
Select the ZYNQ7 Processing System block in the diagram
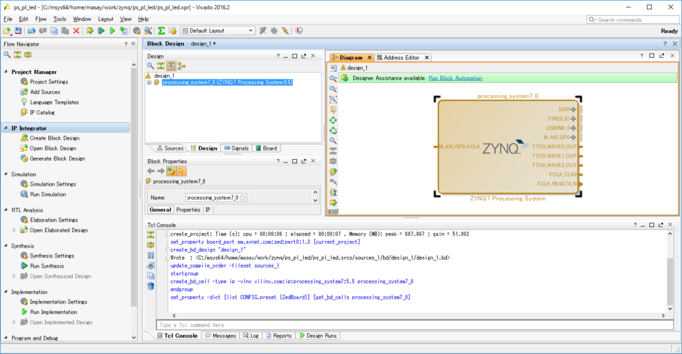coord(508,147)
